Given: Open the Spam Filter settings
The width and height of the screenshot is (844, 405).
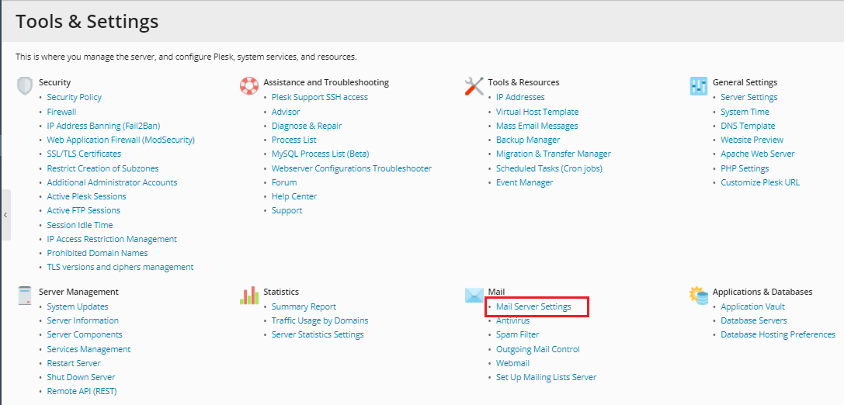Looking at the screenshot, I should coord(517,335).
